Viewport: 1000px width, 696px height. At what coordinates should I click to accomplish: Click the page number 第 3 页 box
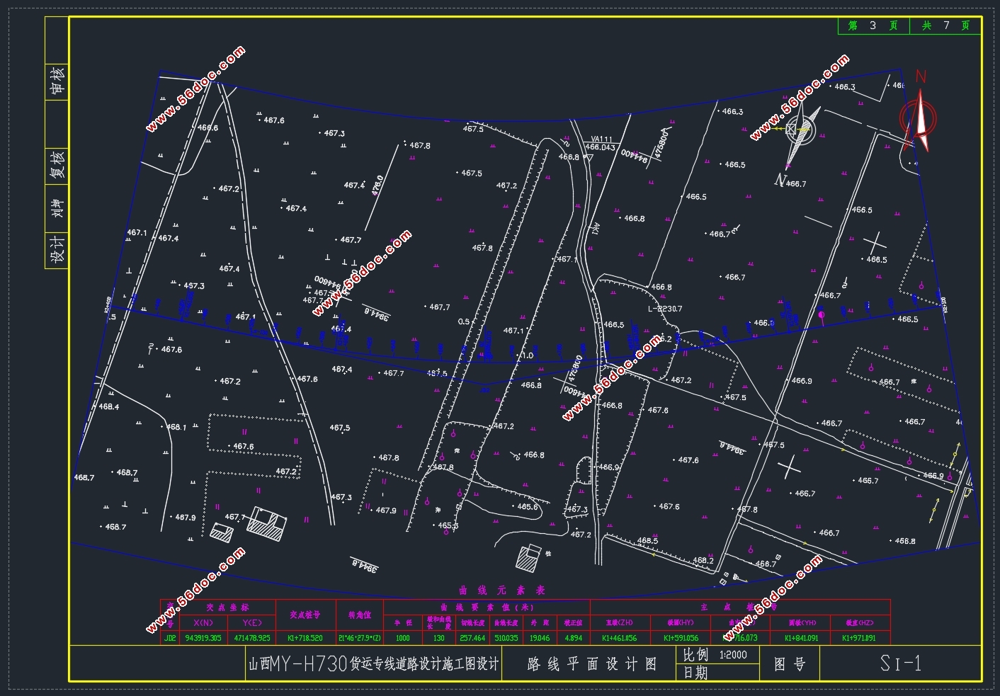873,25
